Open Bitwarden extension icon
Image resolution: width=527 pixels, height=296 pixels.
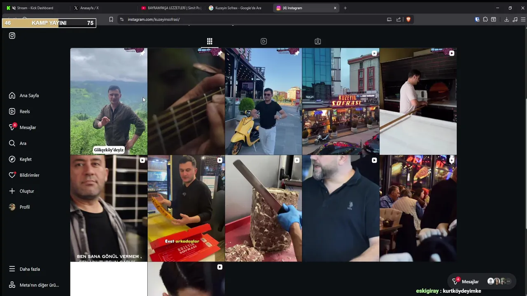[x=477, y=19]
